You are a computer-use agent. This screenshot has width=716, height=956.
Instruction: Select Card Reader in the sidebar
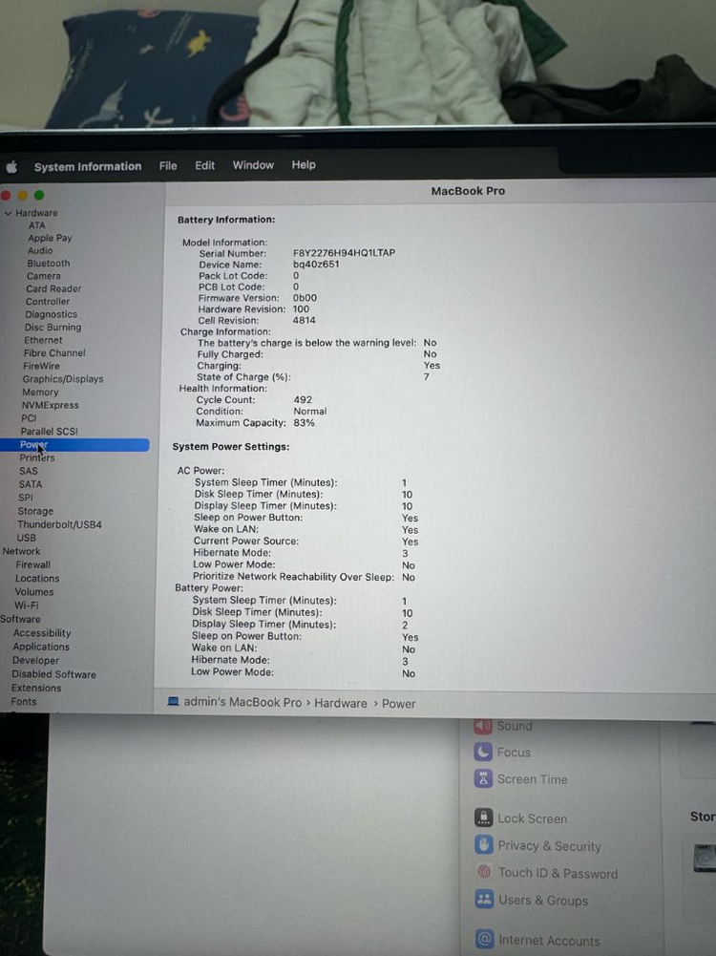pyautogui.click(x=53, y=289)
